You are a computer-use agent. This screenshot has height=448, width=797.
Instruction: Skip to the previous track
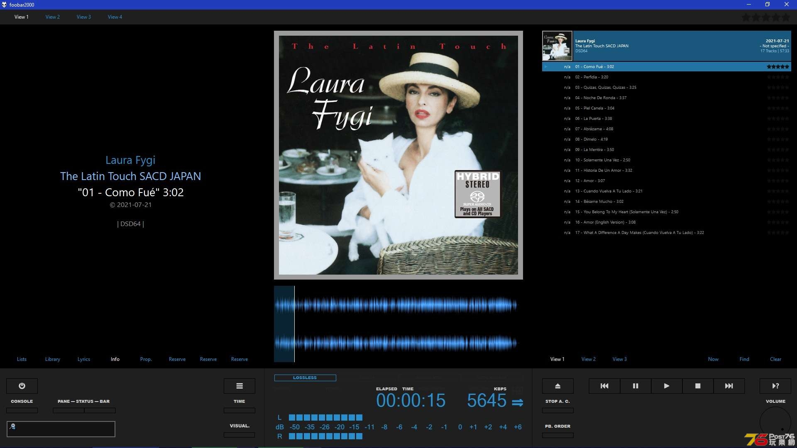click(604, 386)
